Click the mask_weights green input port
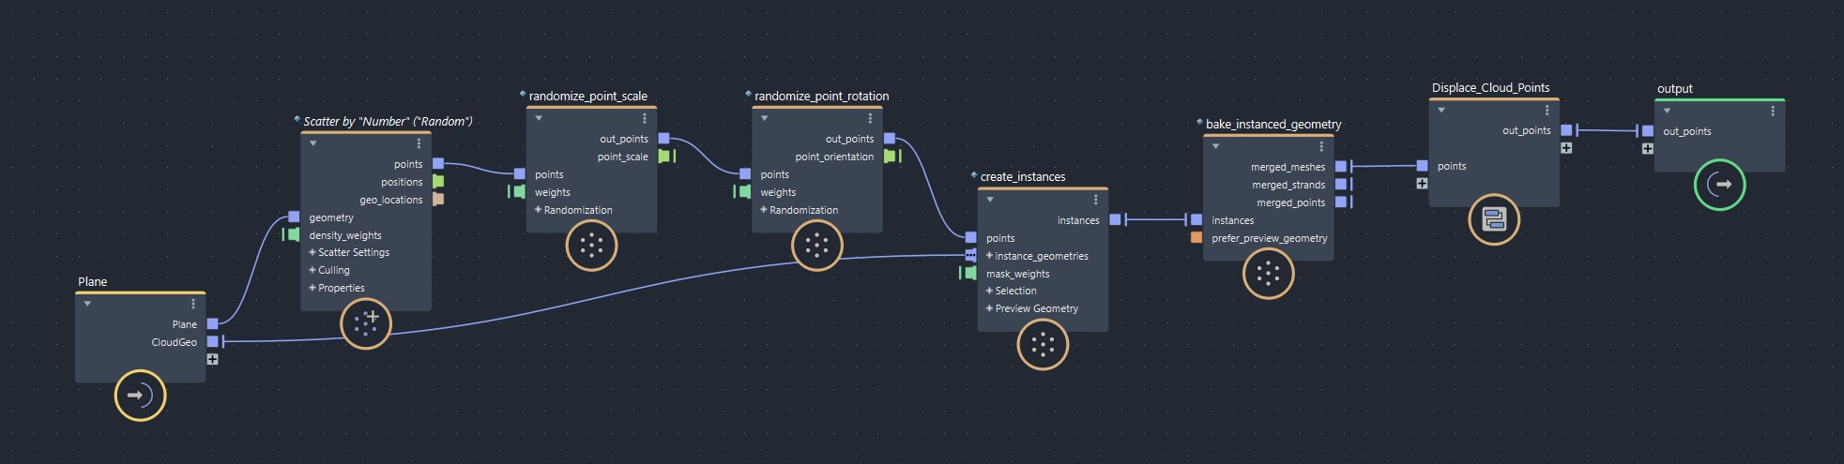This screenshot has height=464, width=1844. (x=970, y=274)
